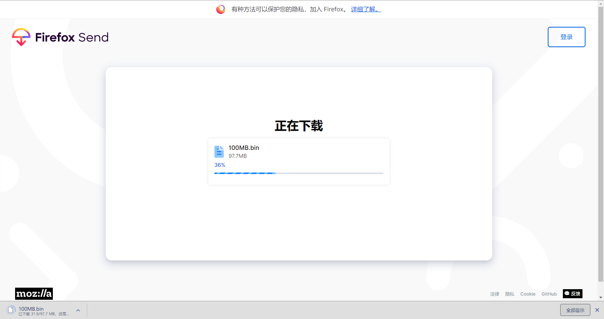604x319 pixels.
Task: Click the 97.7MB file size text
Action: pyautogui.click(x=237, y=156)
